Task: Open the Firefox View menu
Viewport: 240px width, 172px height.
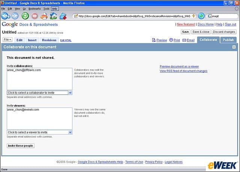Action: click(x=17, y=9)
